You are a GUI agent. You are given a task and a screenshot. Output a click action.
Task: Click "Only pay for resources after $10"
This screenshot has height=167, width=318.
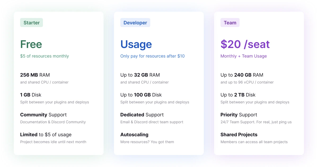(152, 56)
